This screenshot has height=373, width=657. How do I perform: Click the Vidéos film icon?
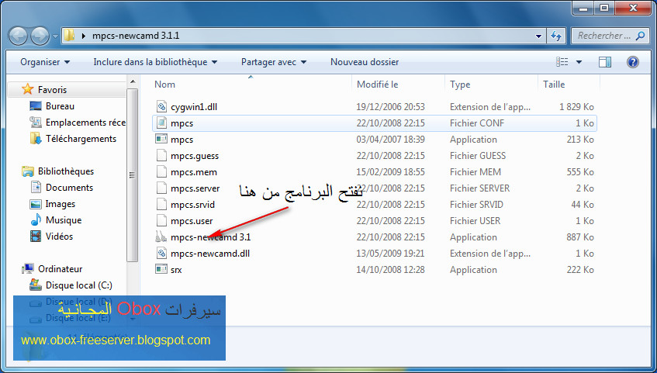(36, 237)
